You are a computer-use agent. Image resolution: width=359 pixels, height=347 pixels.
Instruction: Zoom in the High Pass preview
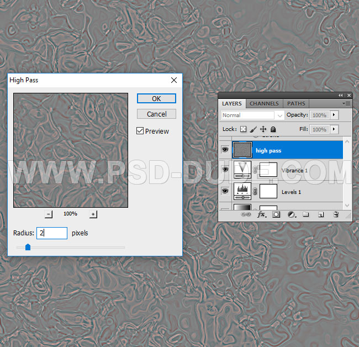point(93,214)
